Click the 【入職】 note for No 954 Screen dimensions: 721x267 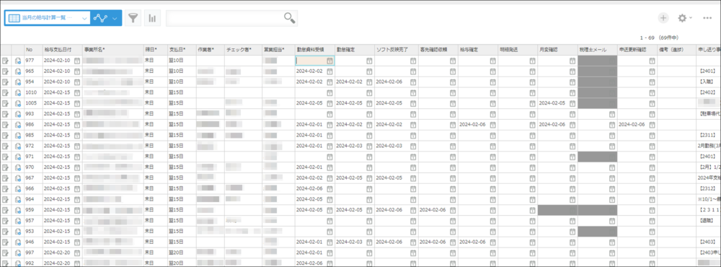coord(706,82)
